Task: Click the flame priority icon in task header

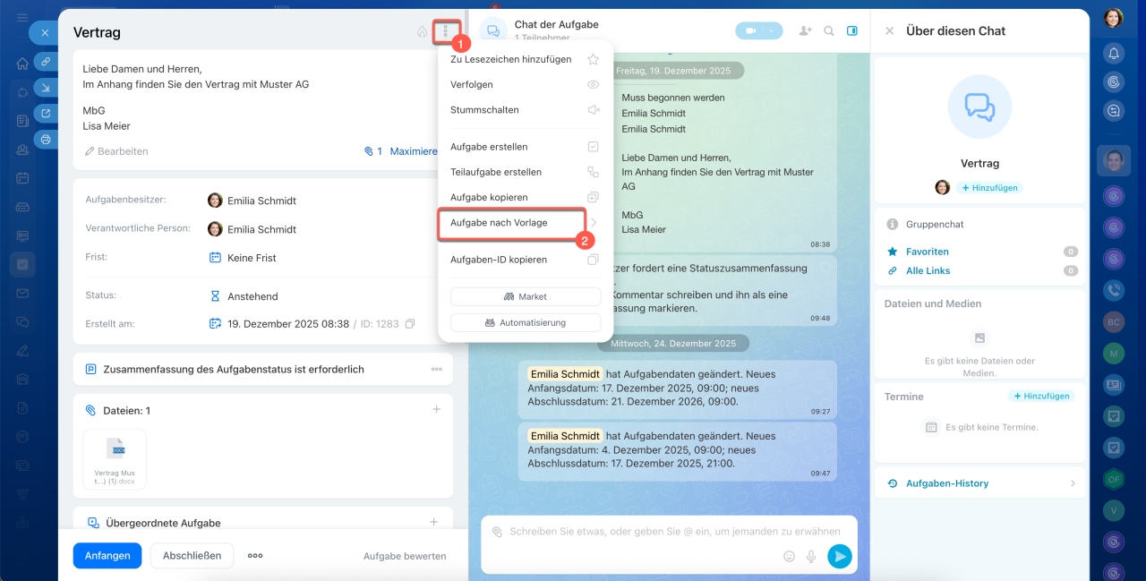Action: [x=423, y=32]
